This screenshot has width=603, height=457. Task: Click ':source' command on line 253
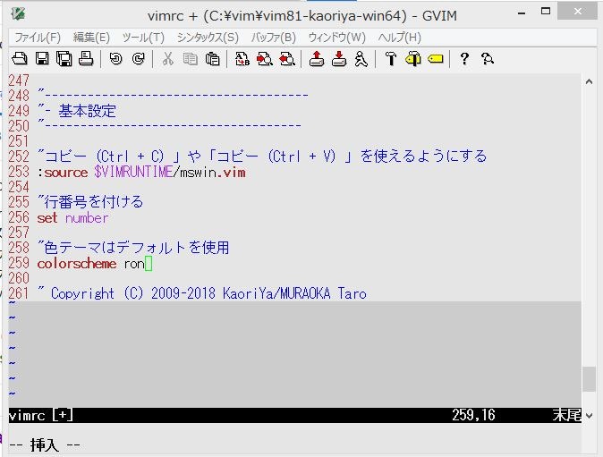63,173
